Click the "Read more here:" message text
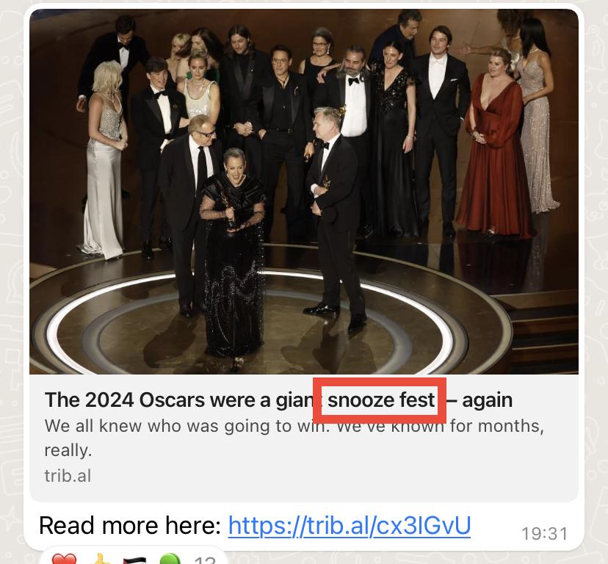 coord(130,526)
